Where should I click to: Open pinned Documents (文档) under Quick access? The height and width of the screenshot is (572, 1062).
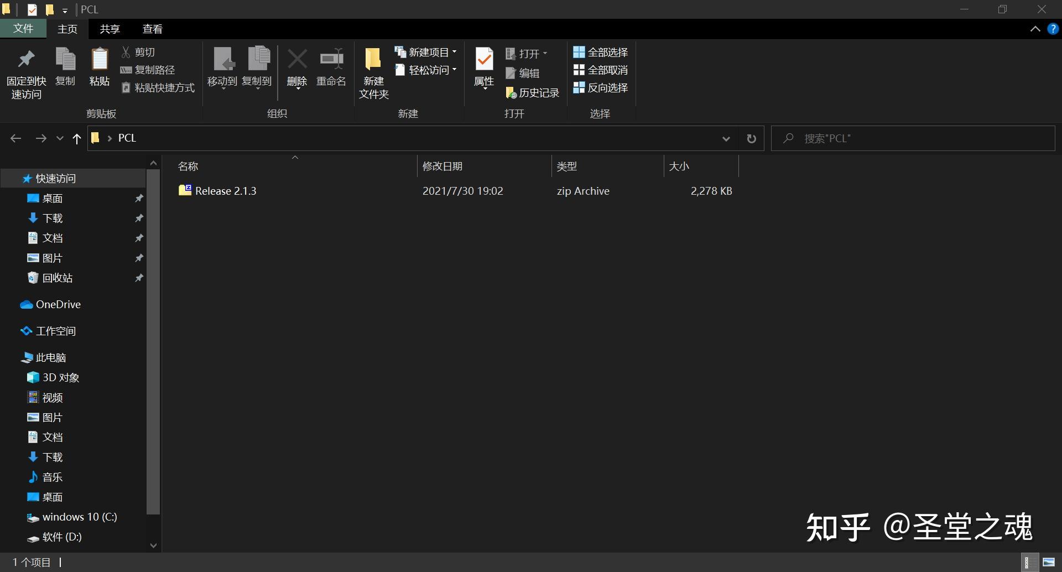click(73, 238)
